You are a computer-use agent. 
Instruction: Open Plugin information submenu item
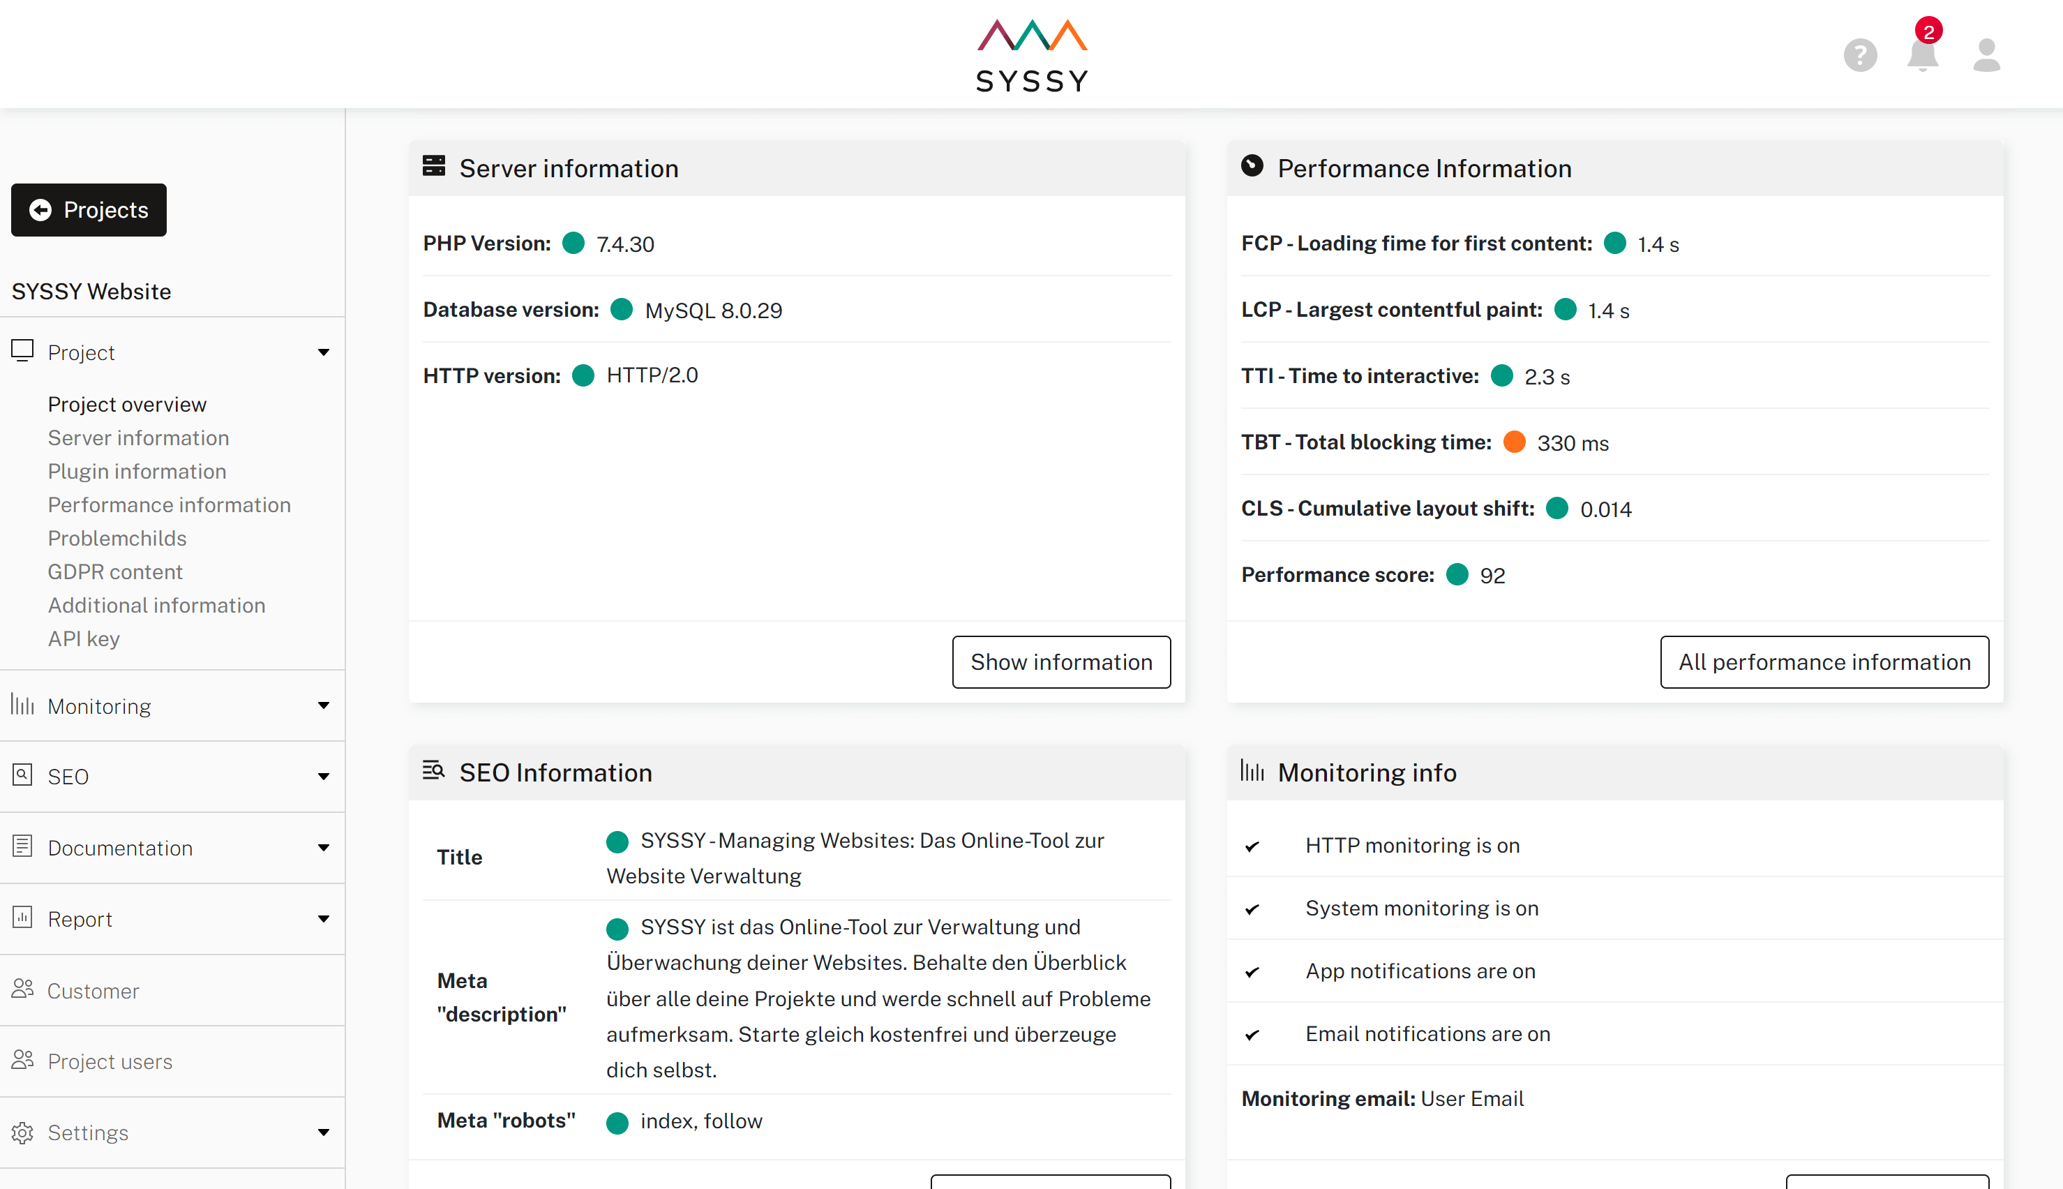(136, 471)
